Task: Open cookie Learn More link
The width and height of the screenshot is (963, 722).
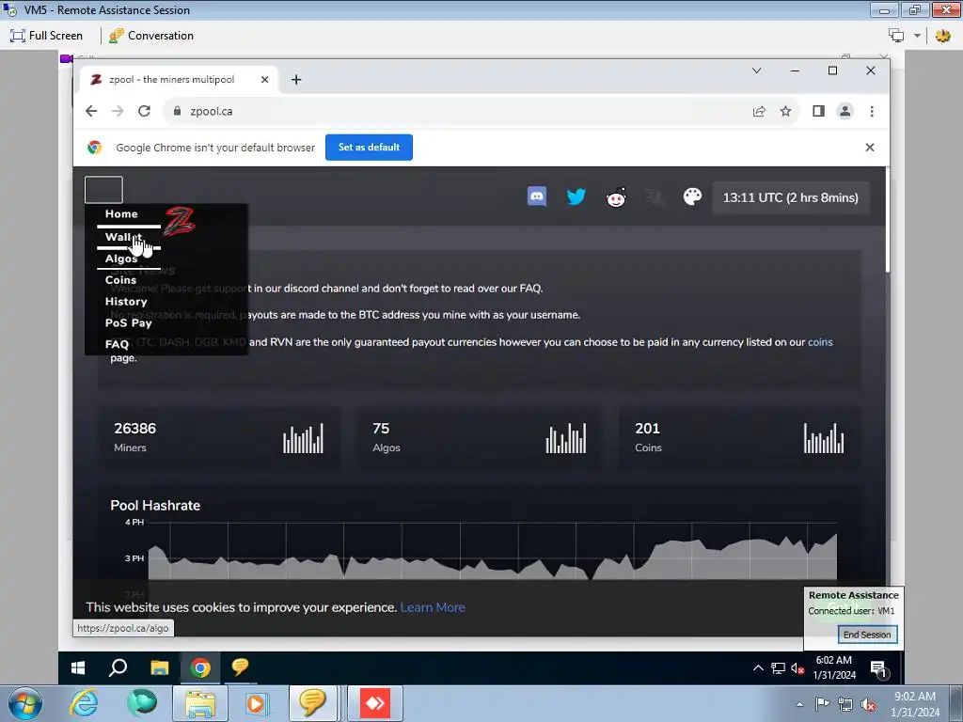Action: tap(433, 607)
